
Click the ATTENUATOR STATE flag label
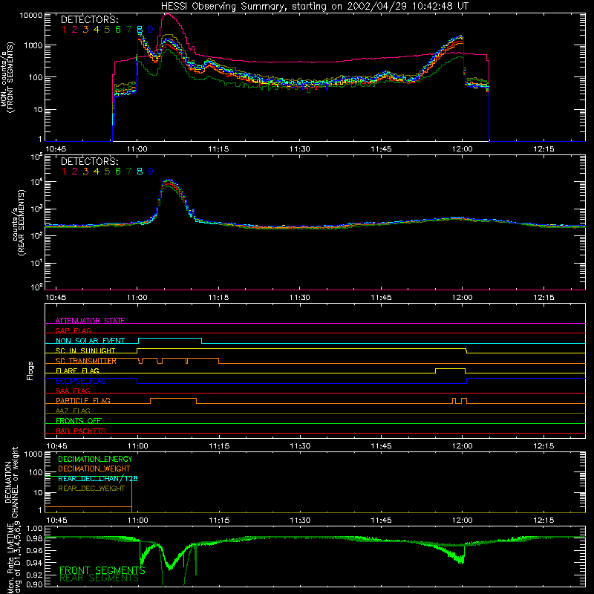90,321
